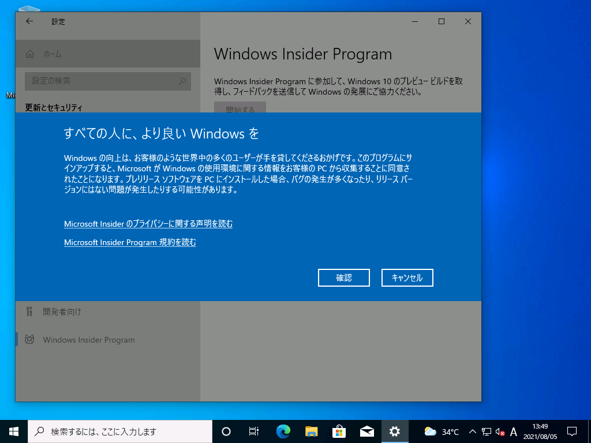Click the Windows Insider cat icon
591x443 pixels.
(x=29, y=339)
